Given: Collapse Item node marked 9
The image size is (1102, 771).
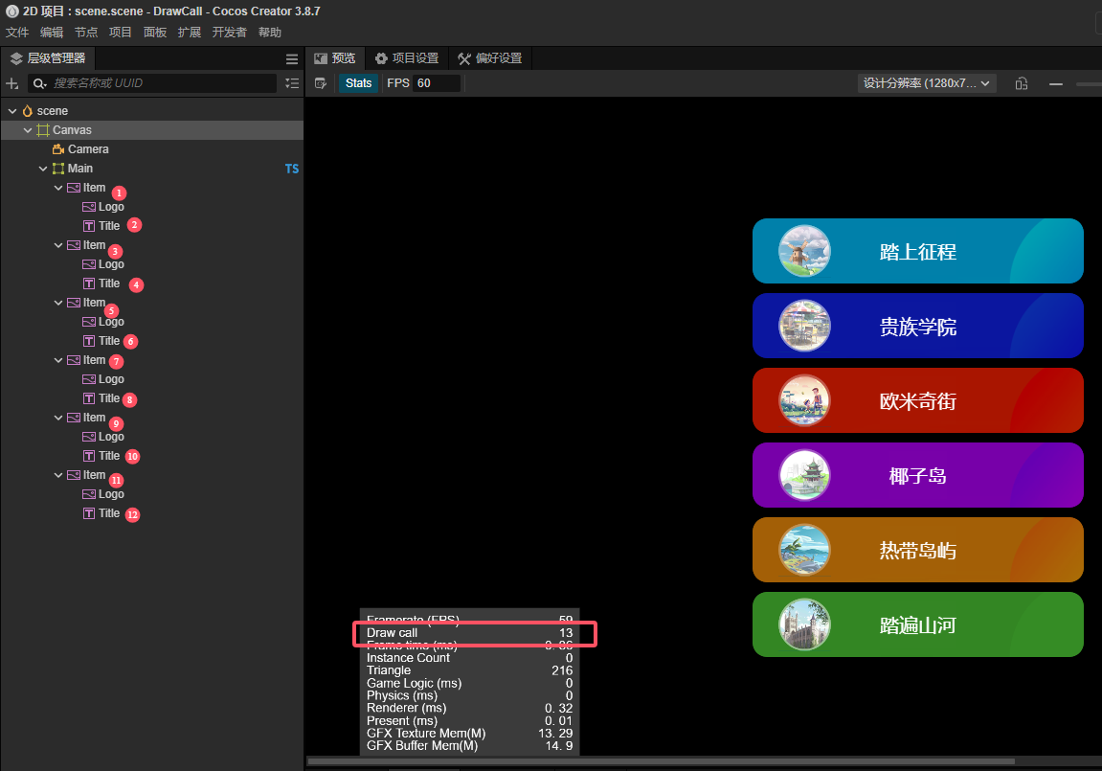Looking at the screenshot, I should pyautogui.click(x=58, y=418).
